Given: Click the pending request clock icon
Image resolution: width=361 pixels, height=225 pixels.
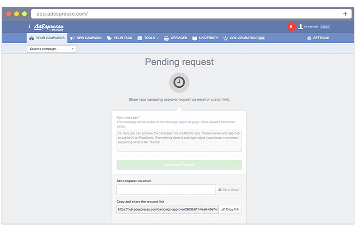Looking at the screenshot, I should coord(179,82).
